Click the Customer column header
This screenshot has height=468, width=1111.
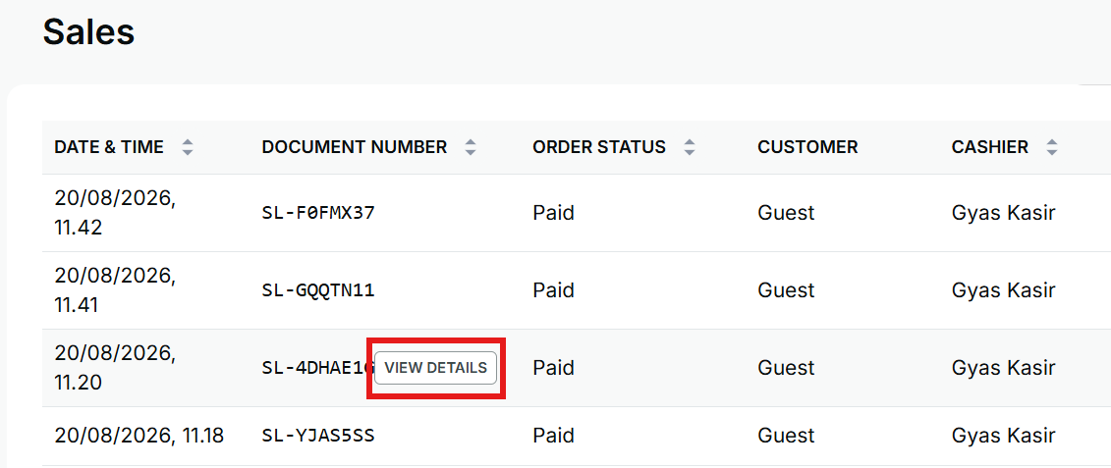pyautogui.click(x=807, y=147)
